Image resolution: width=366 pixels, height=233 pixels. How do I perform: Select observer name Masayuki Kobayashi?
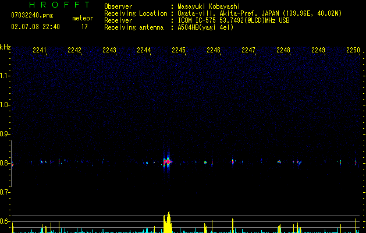pyautogui.click(x=209, y=6)
